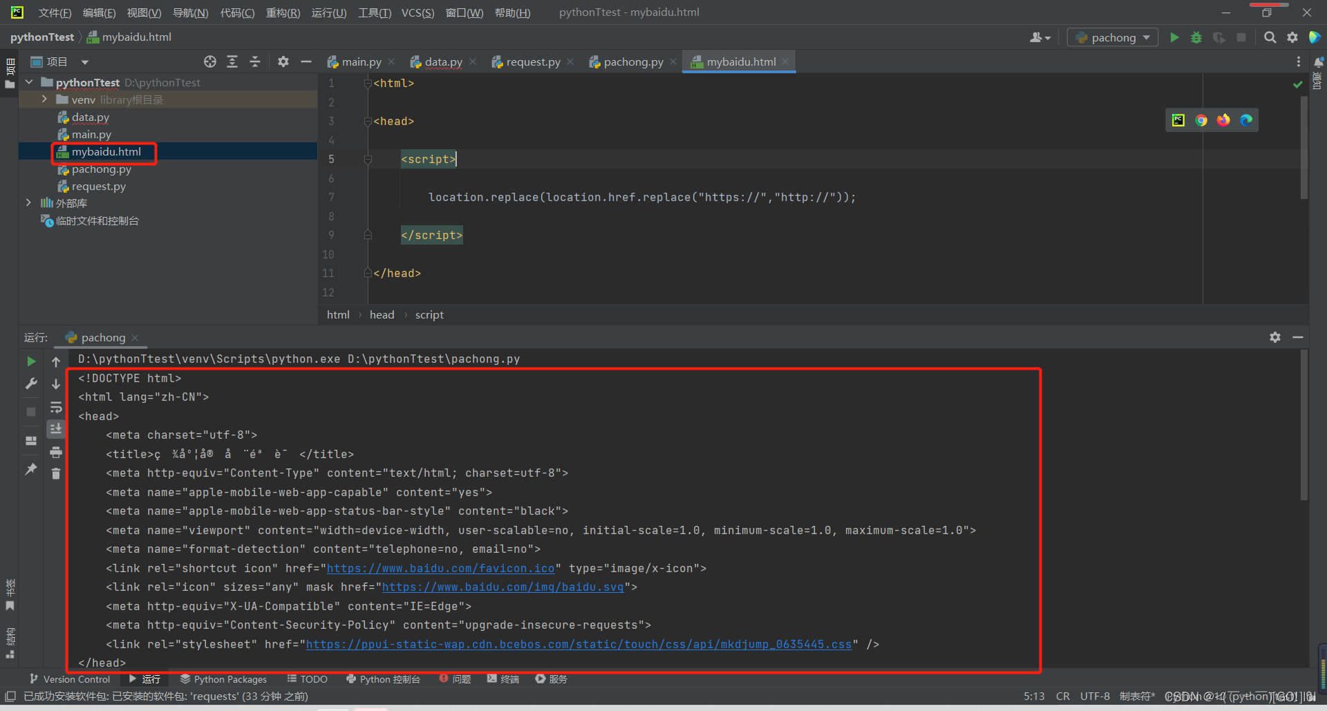Click 5:13 cursor position in status bar
1327x711 pixels.
tap(1034, 696)
